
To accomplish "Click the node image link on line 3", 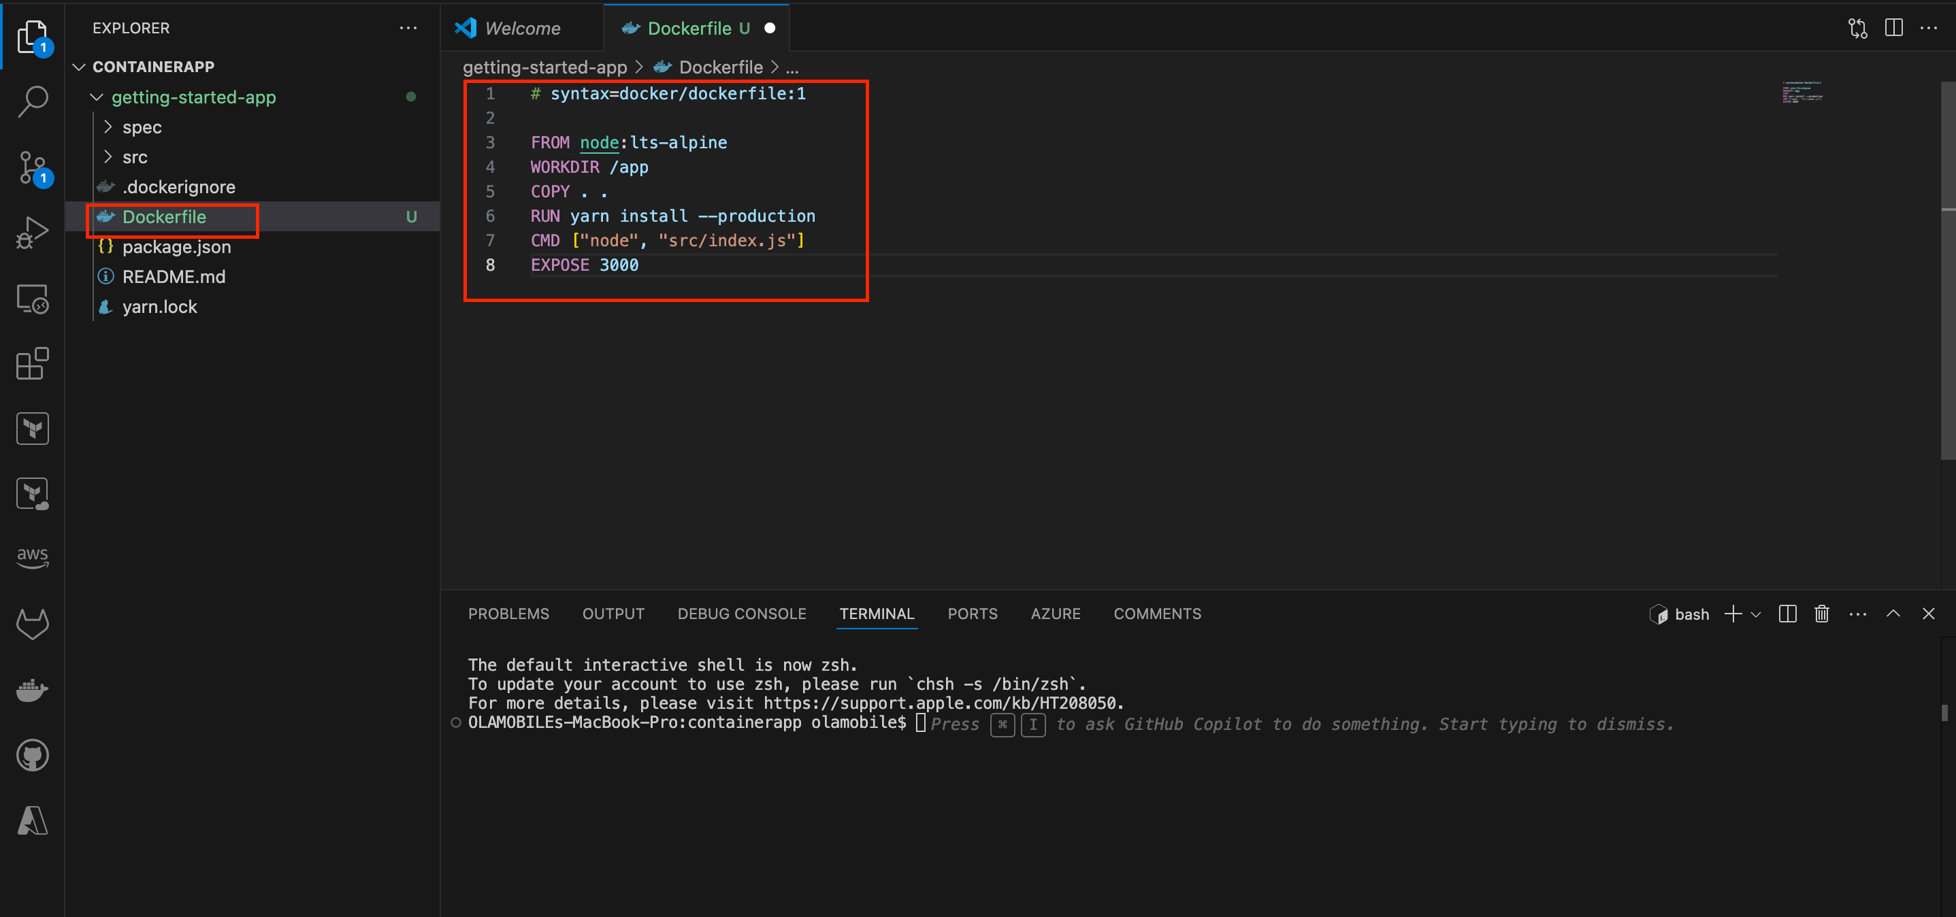I will click(599, 143).
